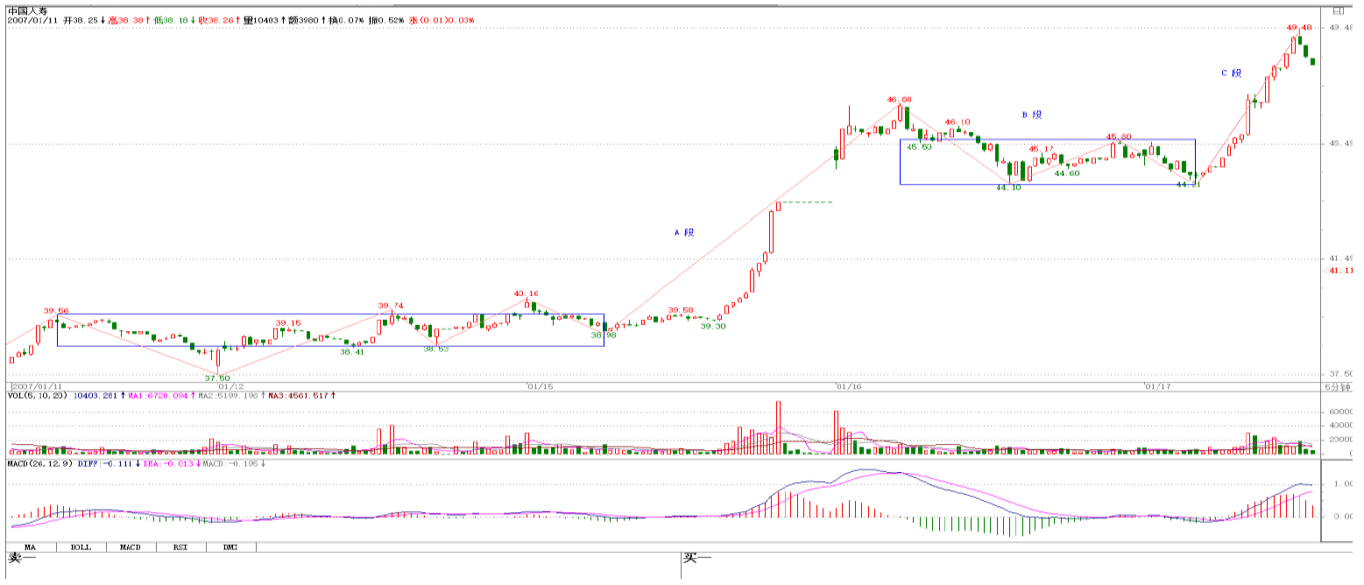This screenshot has height=585, width=1364.
Task: Select the 'A 段' annotation label
Action: pyautogui.click(x=683, y=233)
